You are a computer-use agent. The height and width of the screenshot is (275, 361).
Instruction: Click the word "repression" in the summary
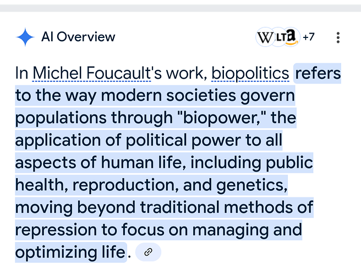coord(56,230)
